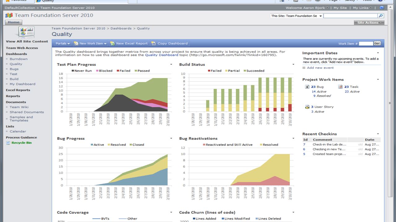Screen dimensions: 396x222
Task: Click the Copy Dashboard icon
Action: [x=154, y=43]
